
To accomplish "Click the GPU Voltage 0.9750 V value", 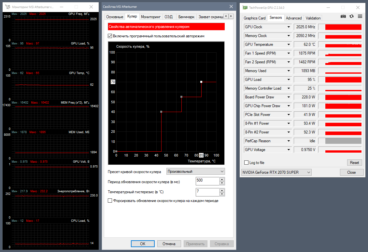I will point(305,150).
